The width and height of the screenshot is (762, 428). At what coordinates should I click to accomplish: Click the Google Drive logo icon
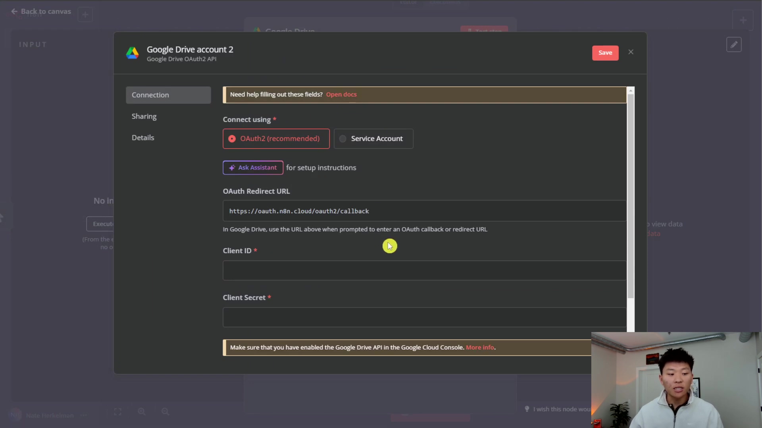coord(133,53)
